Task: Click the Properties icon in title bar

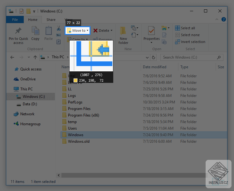Action: click(22, 11)
